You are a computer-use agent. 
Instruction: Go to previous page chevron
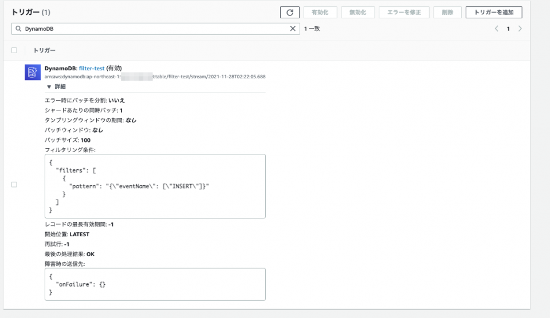pos(496,29)
